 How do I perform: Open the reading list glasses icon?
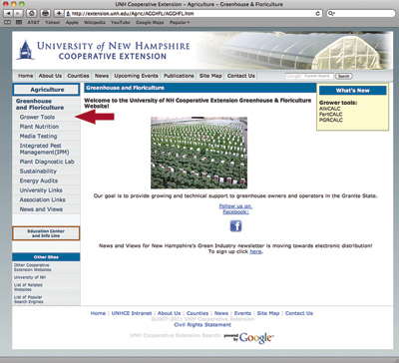(7, 22)
